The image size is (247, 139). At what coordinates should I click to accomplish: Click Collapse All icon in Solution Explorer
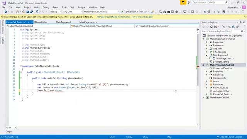coord(238,27)
